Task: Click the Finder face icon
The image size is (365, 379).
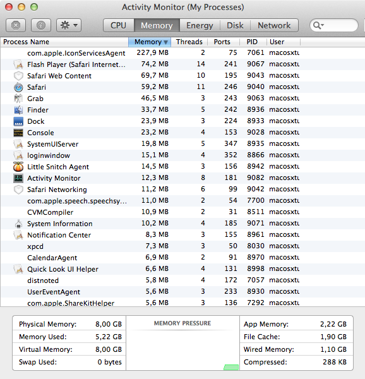Action: 18,110
